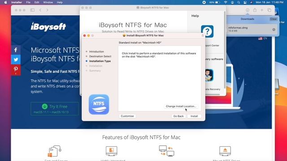287x161 pixels.
Task: Click the lock icon in installer title bar
Action: click(203, 35)
